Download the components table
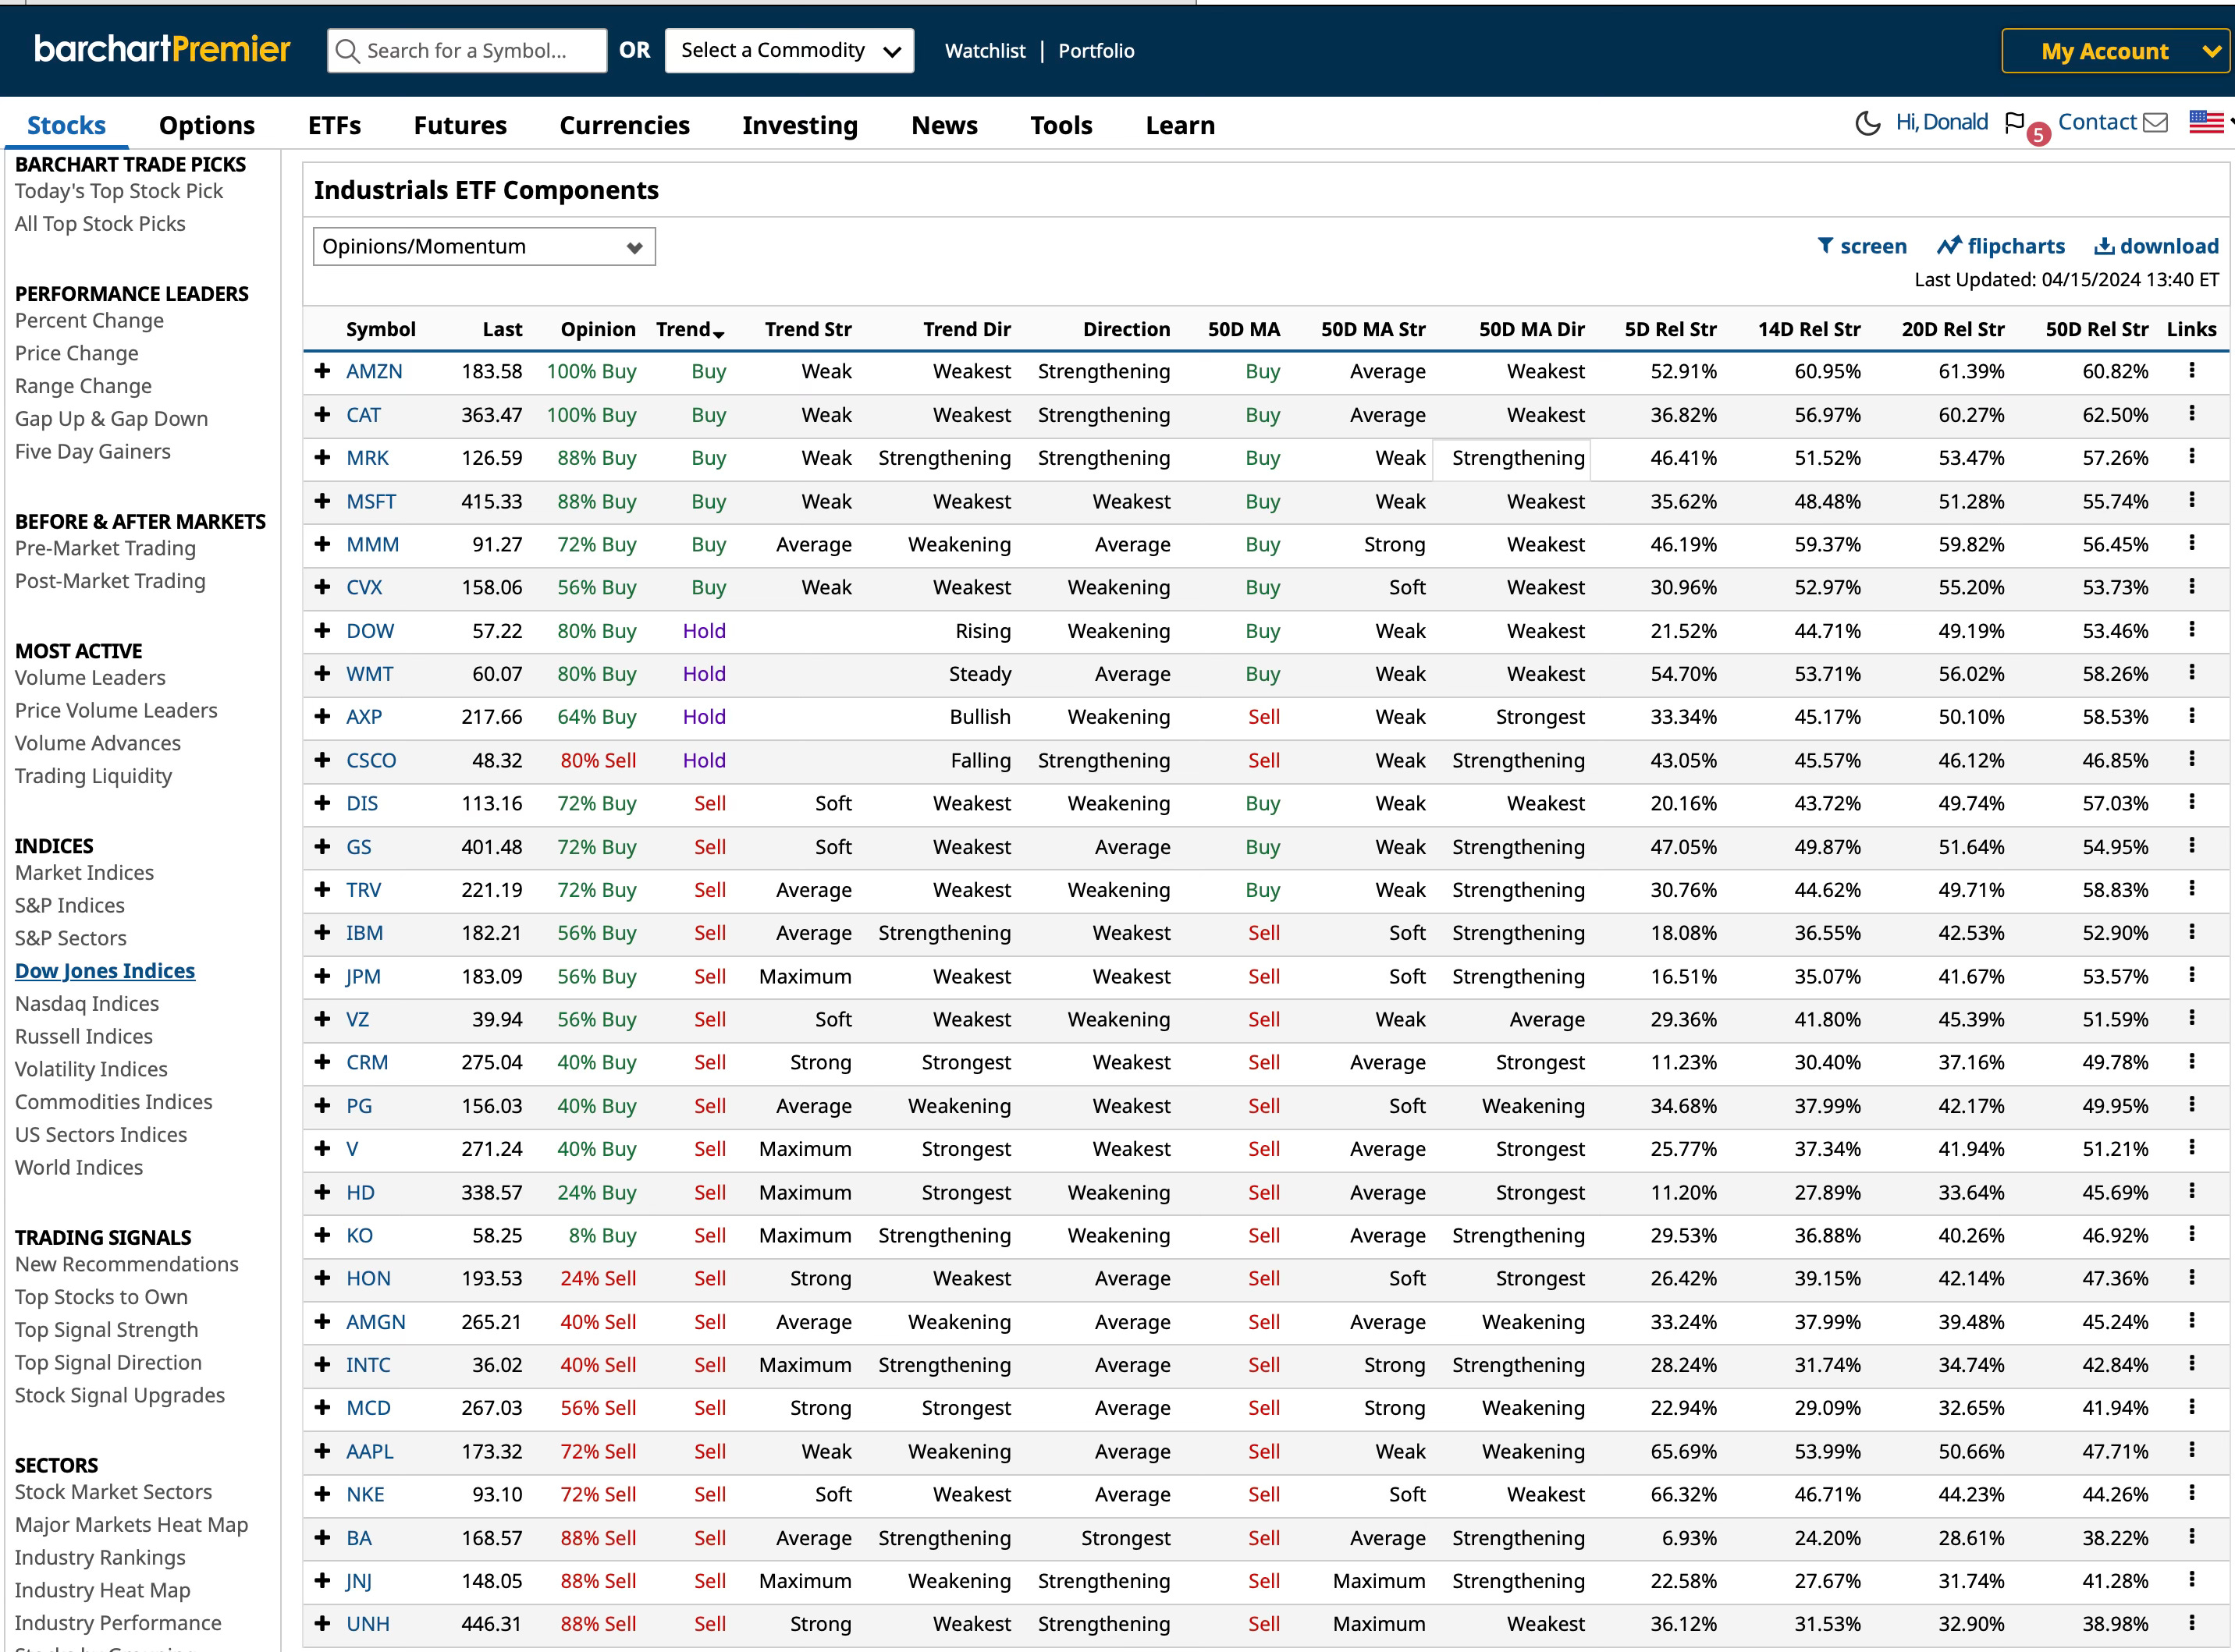The image size is (2235, 1652). tap(2157, 246)
